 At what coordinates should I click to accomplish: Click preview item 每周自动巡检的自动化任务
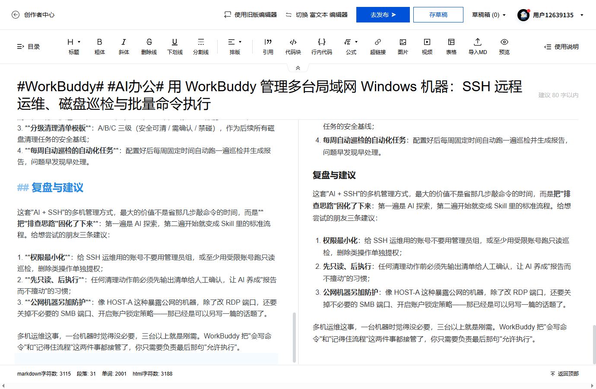click(x=365, y=140)
